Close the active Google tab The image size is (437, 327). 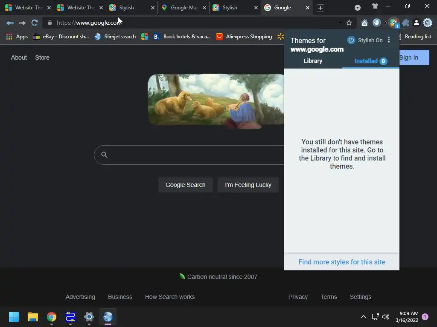click(x=307, y=8)
